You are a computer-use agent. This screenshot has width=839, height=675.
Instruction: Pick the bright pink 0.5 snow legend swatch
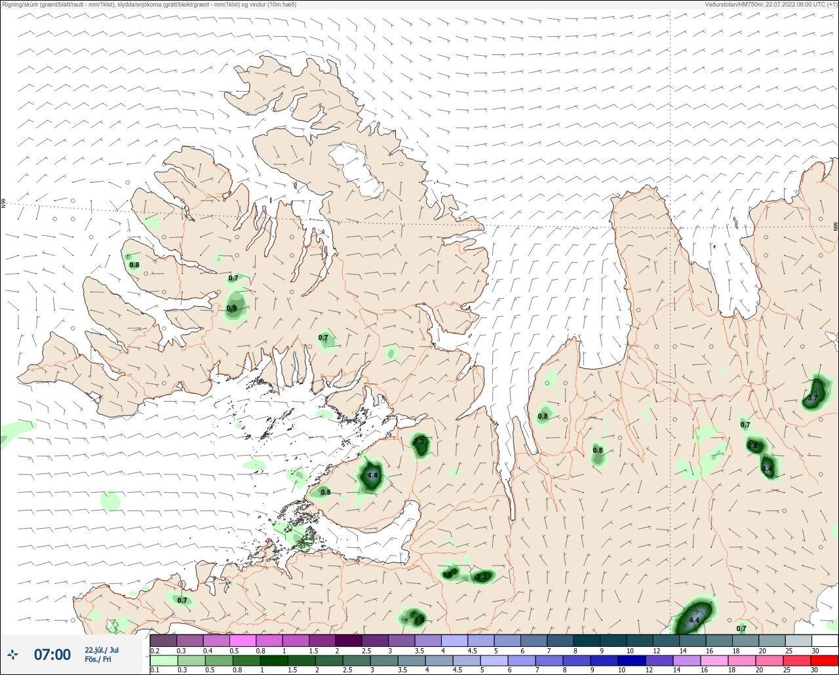[x=243, y=640]
